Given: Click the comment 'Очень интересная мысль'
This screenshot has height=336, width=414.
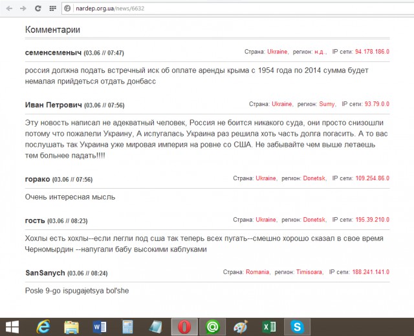Looking at the screenshot, I should coord(70,197).
